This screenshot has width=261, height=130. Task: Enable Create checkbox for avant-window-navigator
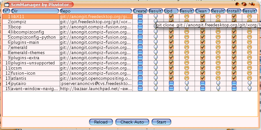[x=140, y=88]
